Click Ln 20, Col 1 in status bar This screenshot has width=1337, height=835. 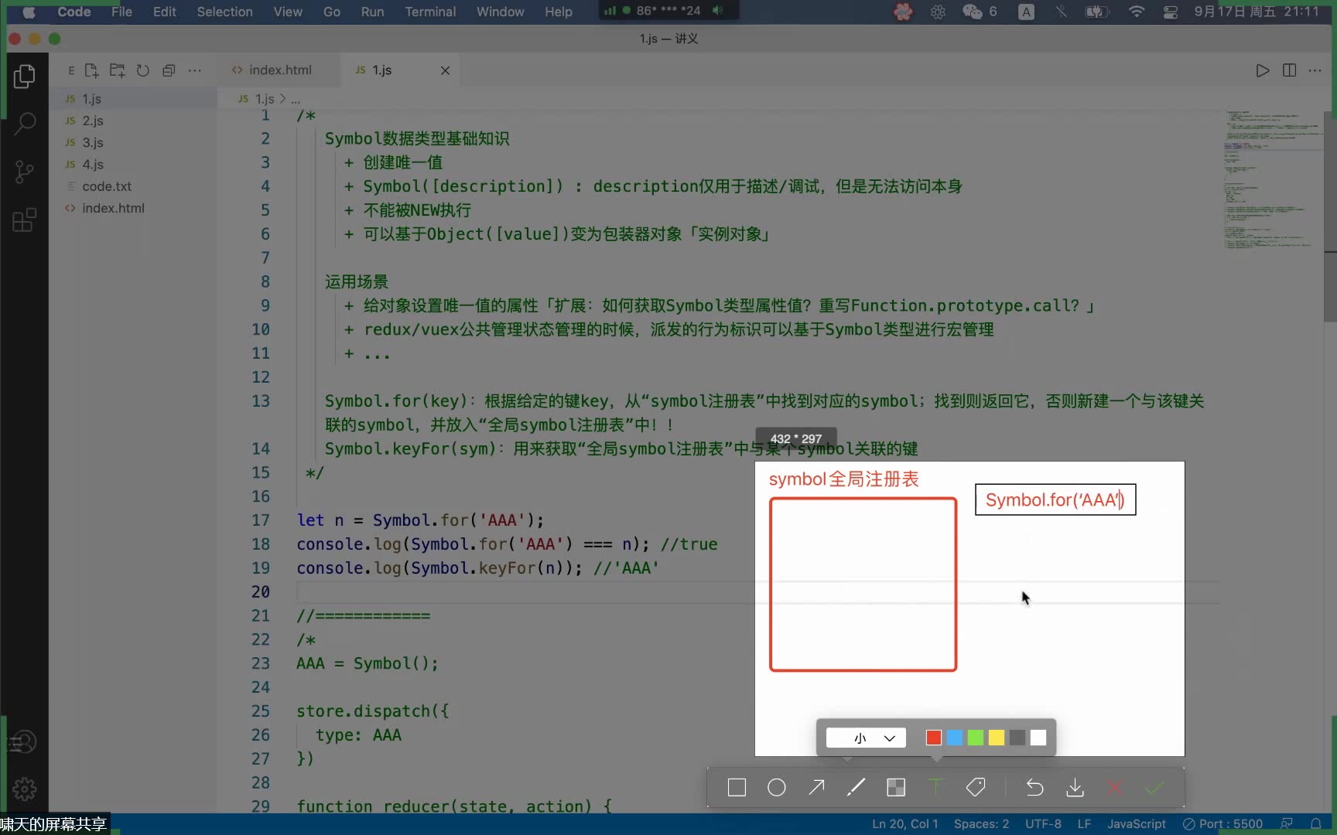tap(905, 823)
